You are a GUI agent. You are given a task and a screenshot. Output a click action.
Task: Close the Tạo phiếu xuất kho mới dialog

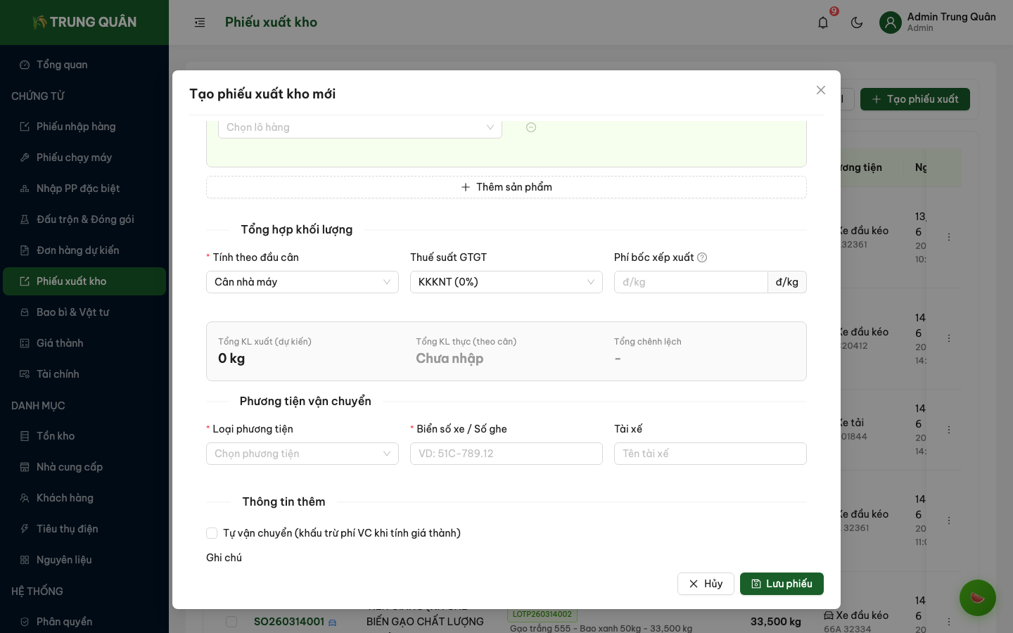pyautogui.click(x=820, y=90)
